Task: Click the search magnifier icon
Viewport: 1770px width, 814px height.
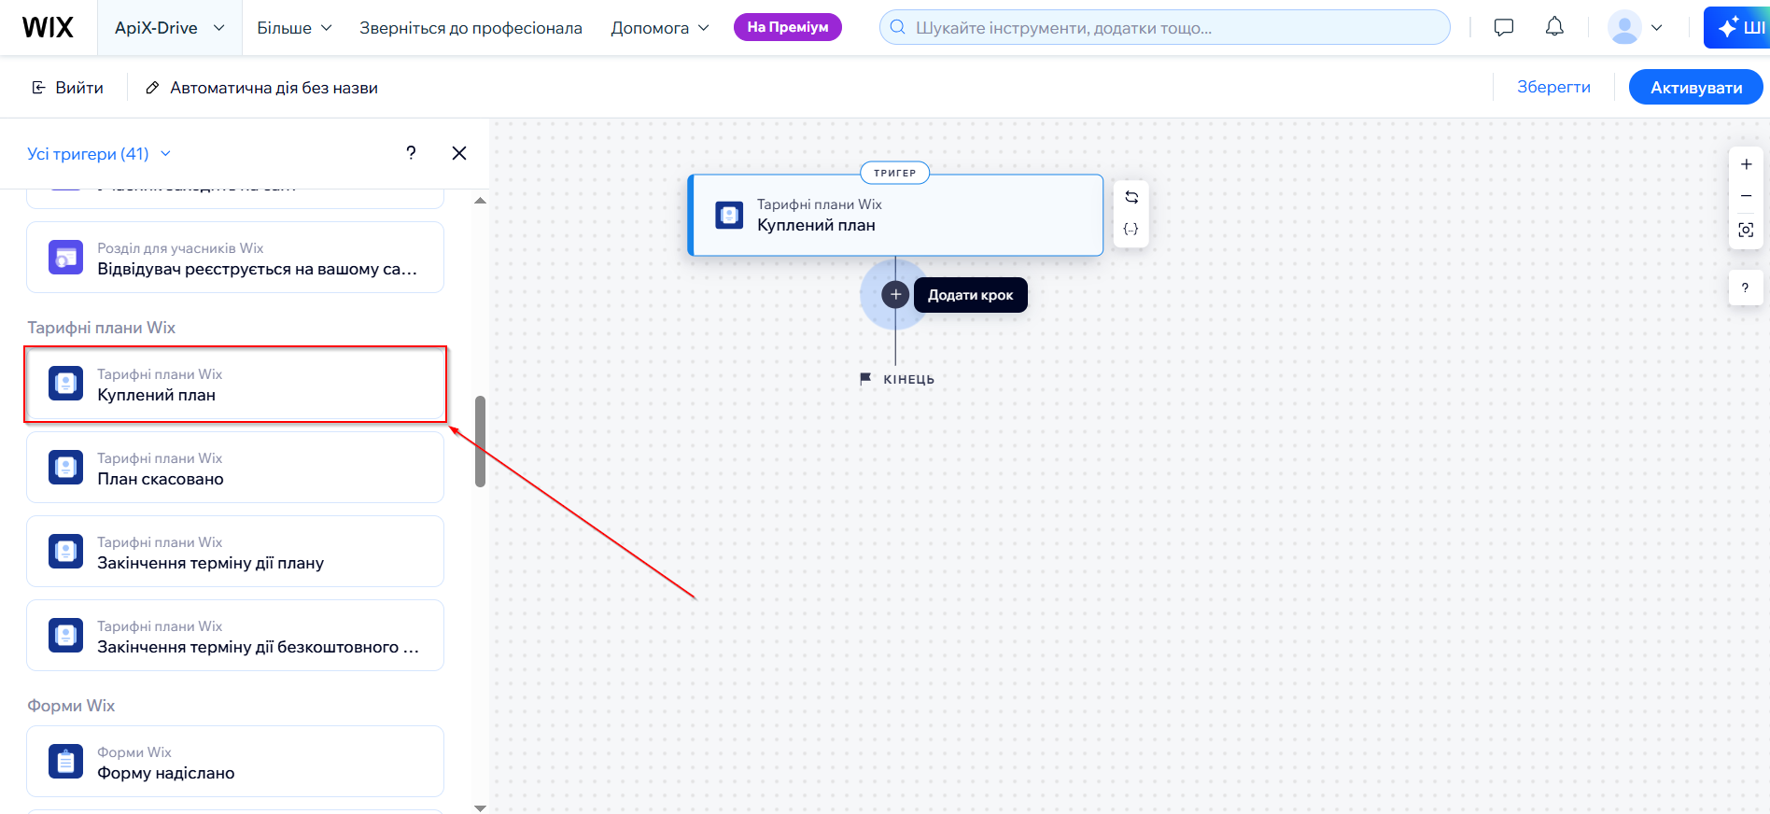Action: click(x=898, y=27)
